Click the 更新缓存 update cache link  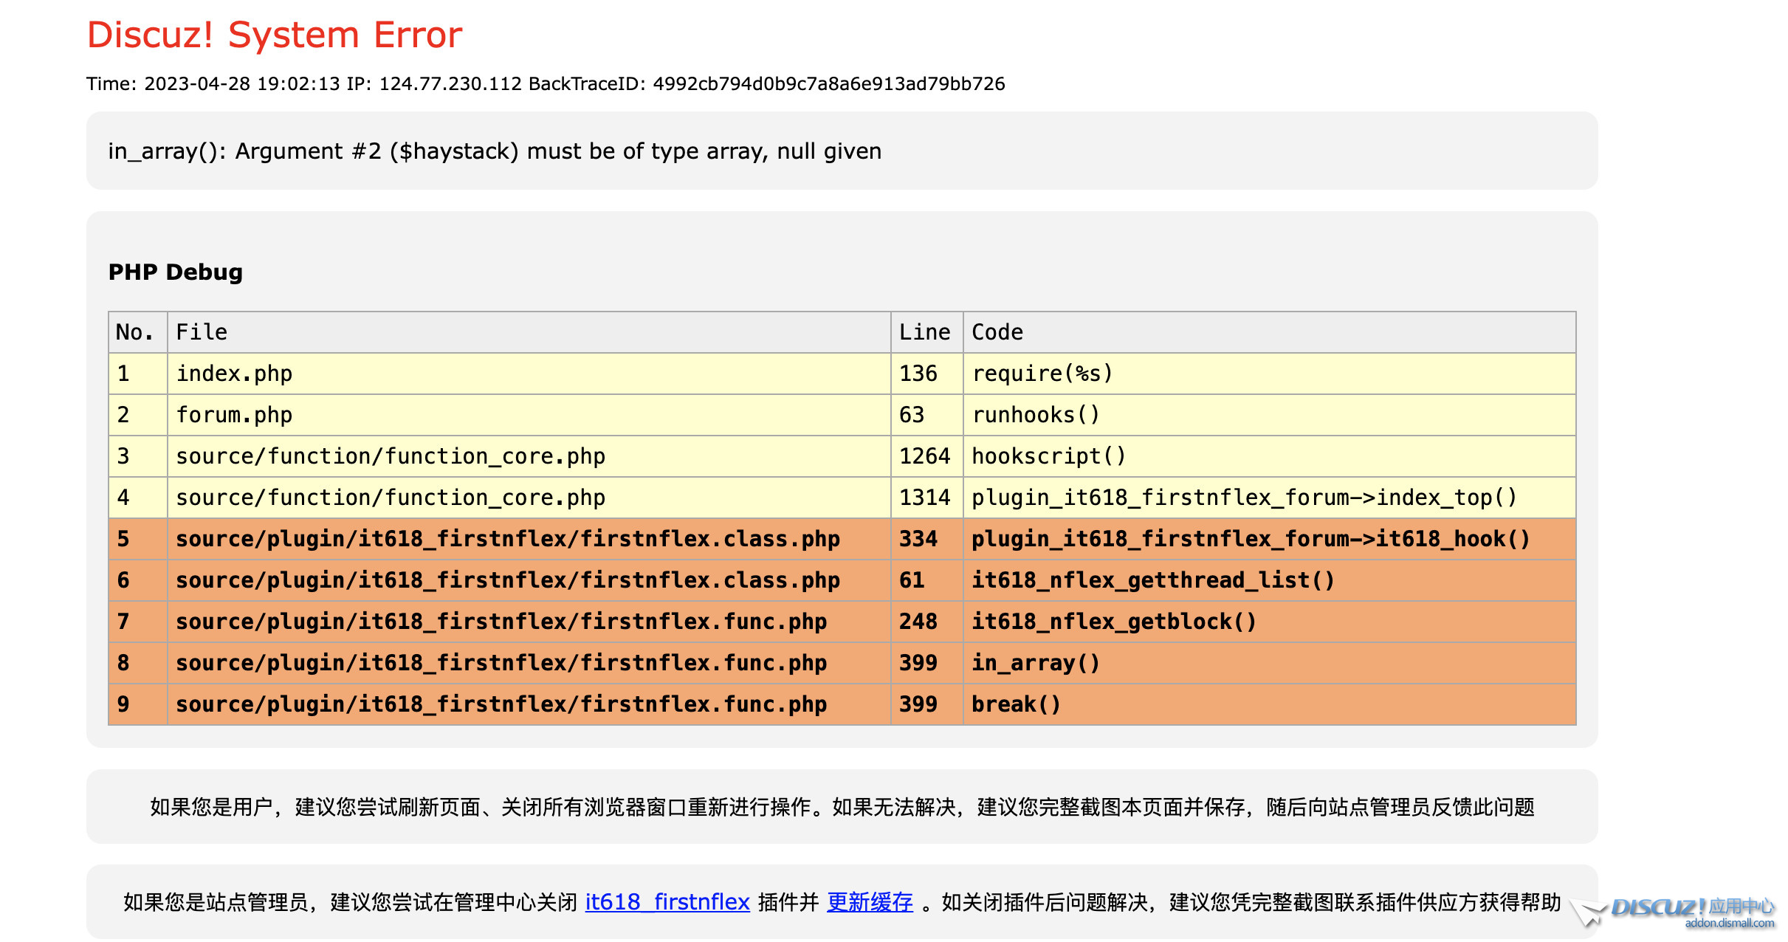click(869, 902)
